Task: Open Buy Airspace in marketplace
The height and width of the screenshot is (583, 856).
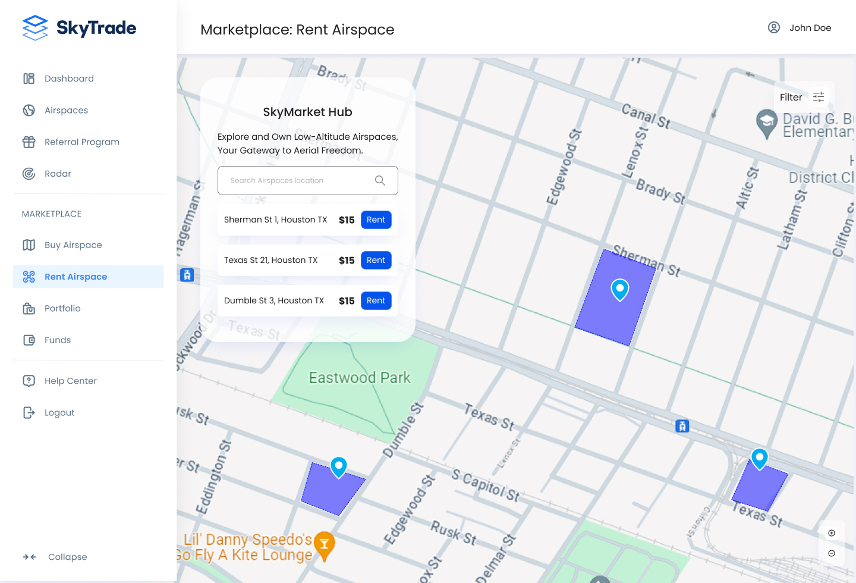Action: 73,245
